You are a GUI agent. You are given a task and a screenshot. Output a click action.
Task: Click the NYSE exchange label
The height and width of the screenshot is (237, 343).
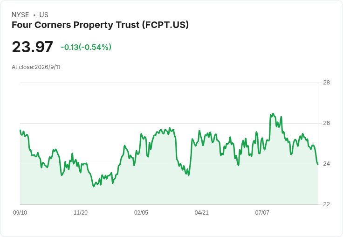point(21,15)
